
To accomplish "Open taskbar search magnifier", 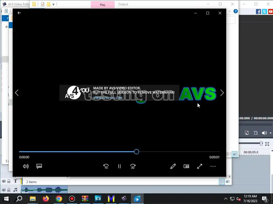I will tap(19, 199).
